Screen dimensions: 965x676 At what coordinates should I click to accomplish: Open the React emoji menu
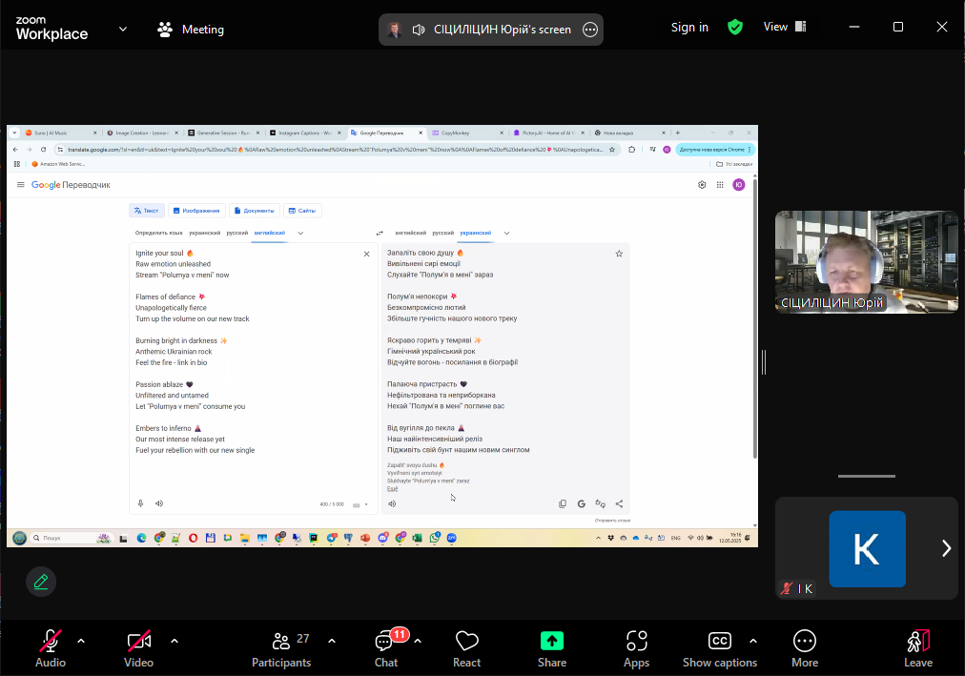[x=466, y=649]
